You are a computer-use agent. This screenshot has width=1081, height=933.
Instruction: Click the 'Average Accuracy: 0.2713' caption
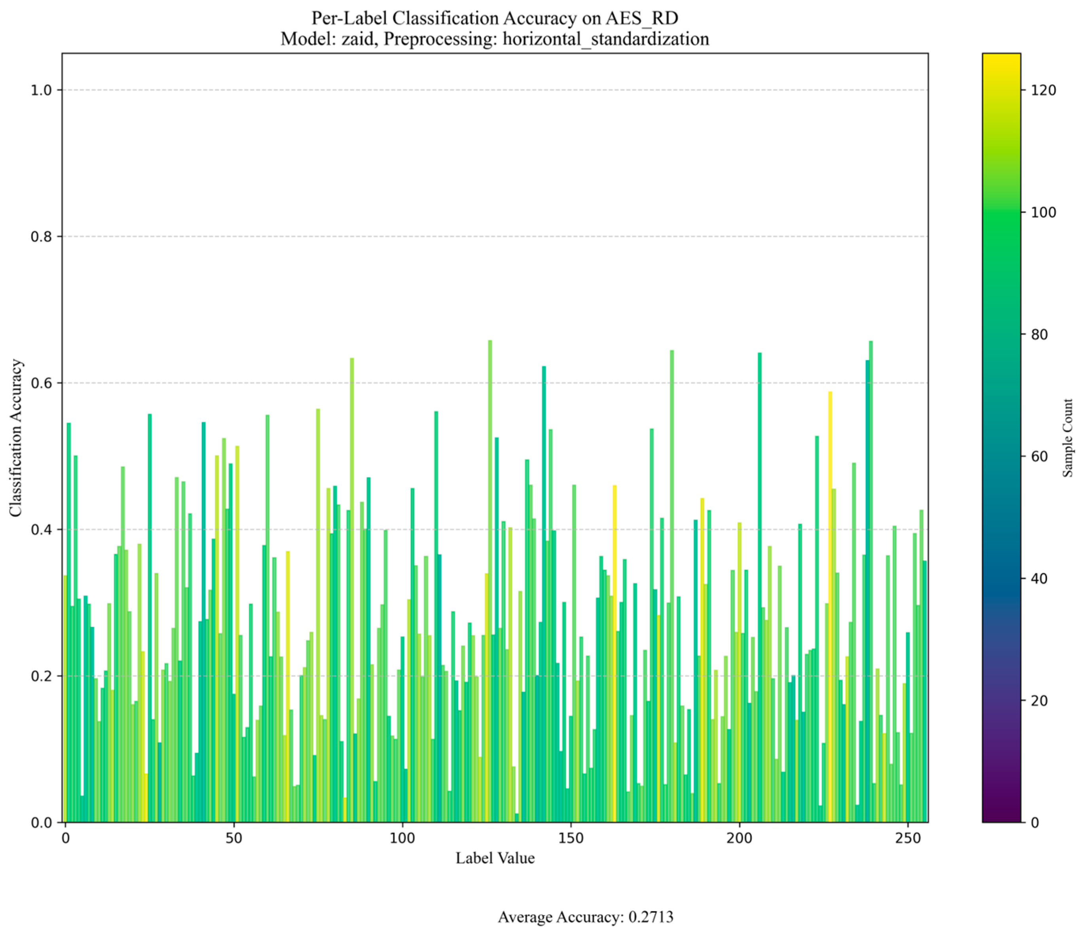tap(585, 917)
